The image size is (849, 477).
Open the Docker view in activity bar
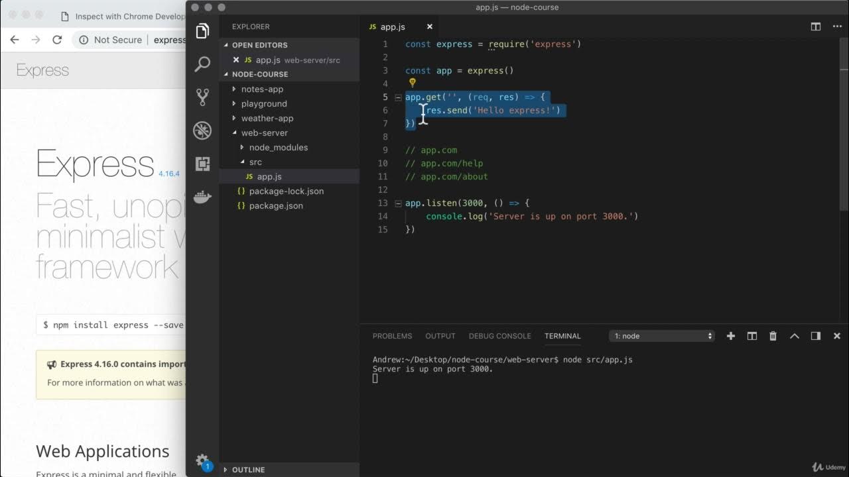(x=202, y=197)
